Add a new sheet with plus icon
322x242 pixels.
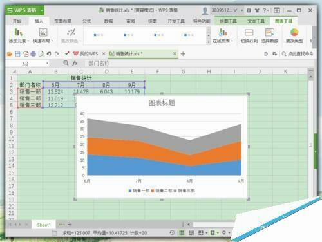tap(70, 225)
